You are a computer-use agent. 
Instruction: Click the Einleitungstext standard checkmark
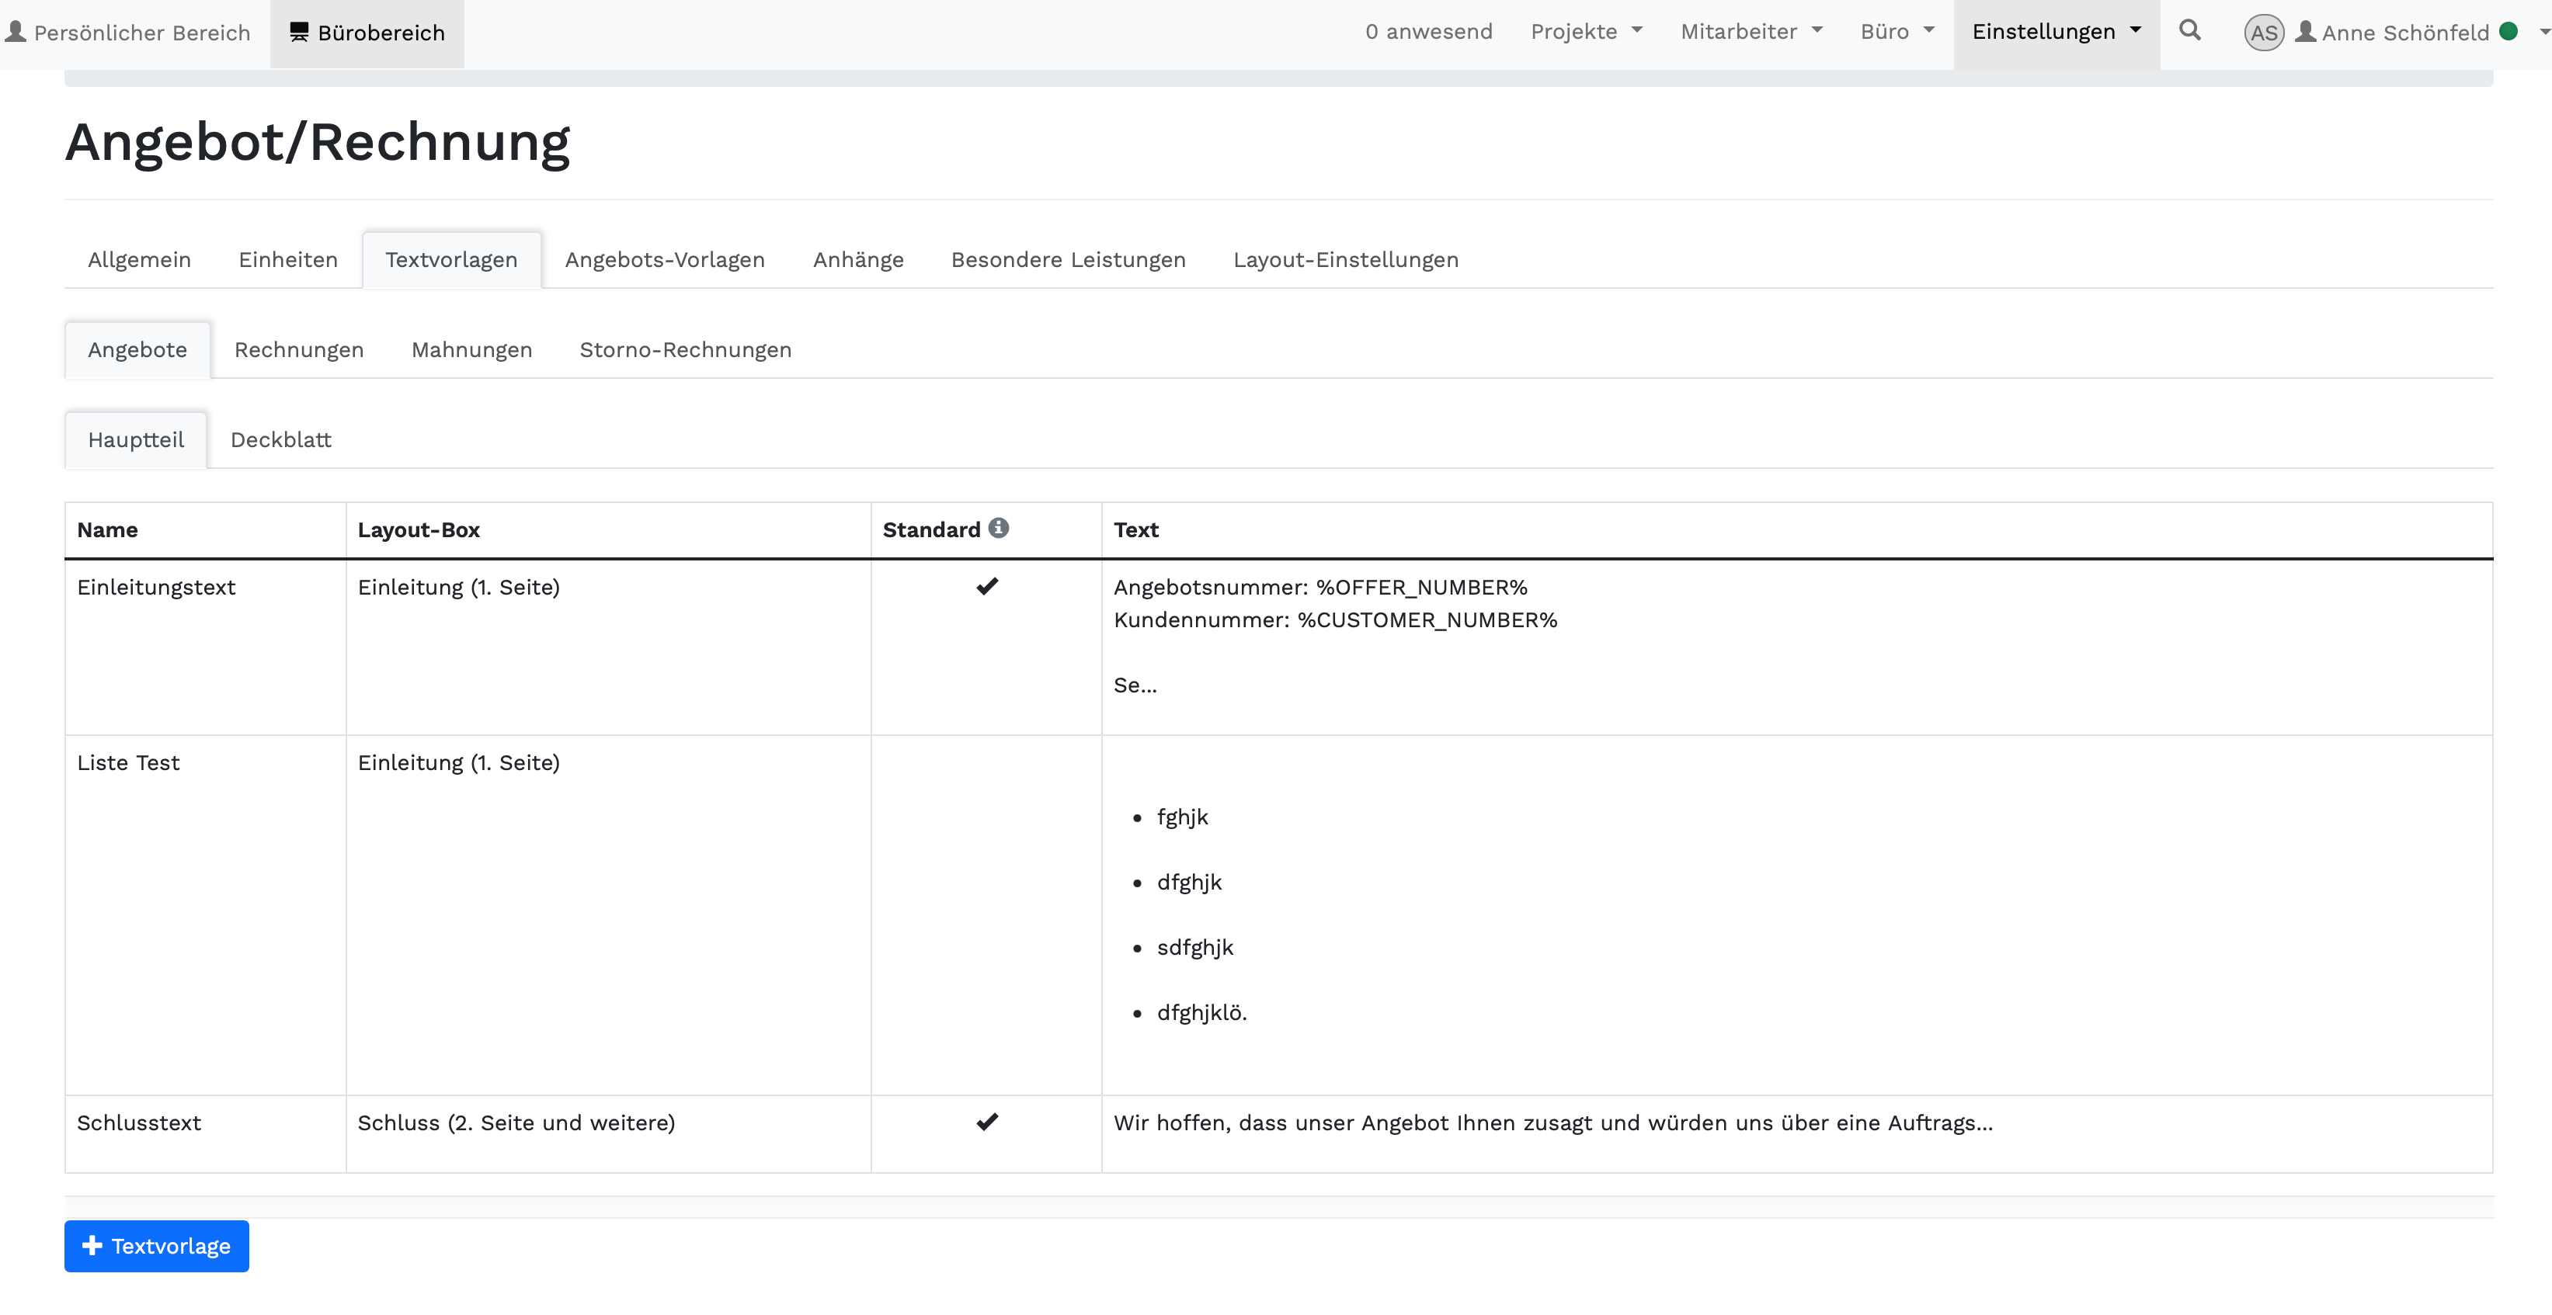click(987, 586)
